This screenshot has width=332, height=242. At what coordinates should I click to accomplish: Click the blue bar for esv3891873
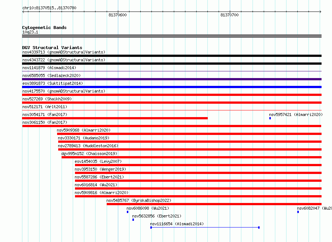pyautogui.click(x=172, y=87)
